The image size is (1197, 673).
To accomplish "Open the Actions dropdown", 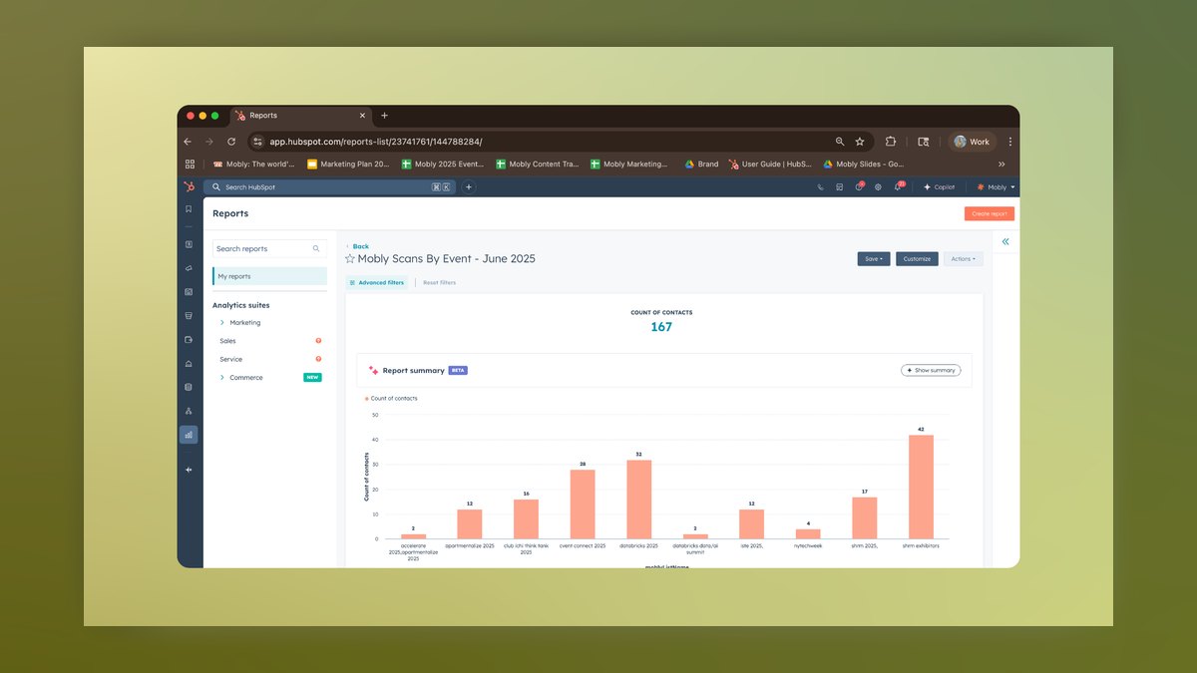I will pyautogui.click(x=964, y=258).
